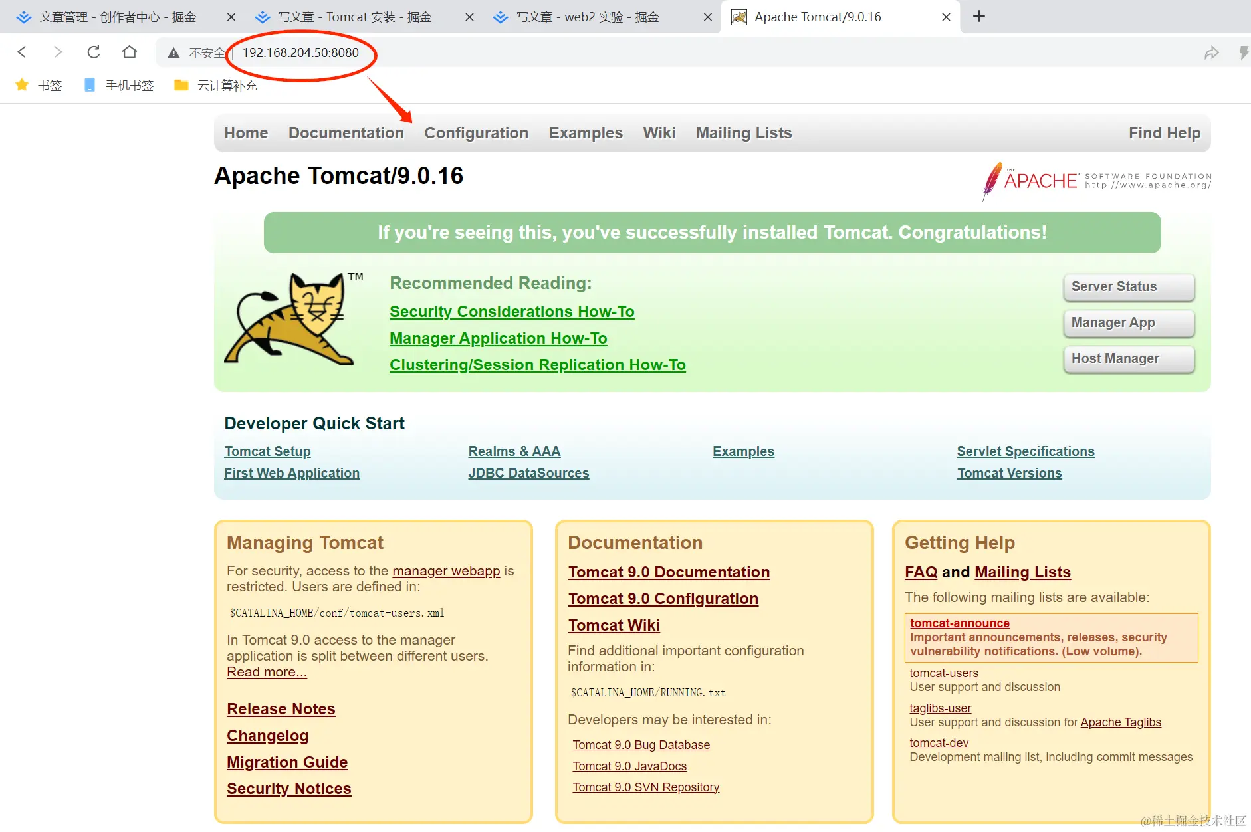Image resolution: width=1251 pixels, height=832 pixels.
Task: Click the share arrow icon in address bar
Action: coord(1212,52)
